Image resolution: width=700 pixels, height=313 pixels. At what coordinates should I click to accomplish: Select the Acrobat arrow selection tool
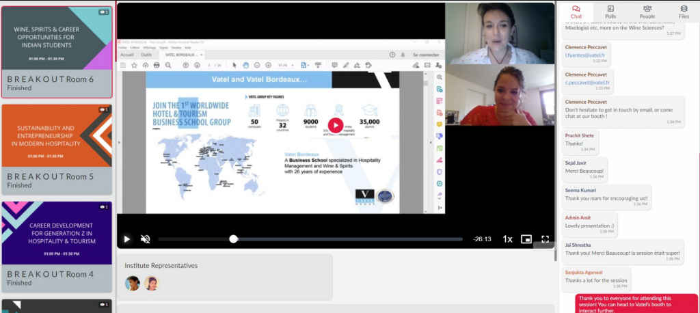coord(234,65)
